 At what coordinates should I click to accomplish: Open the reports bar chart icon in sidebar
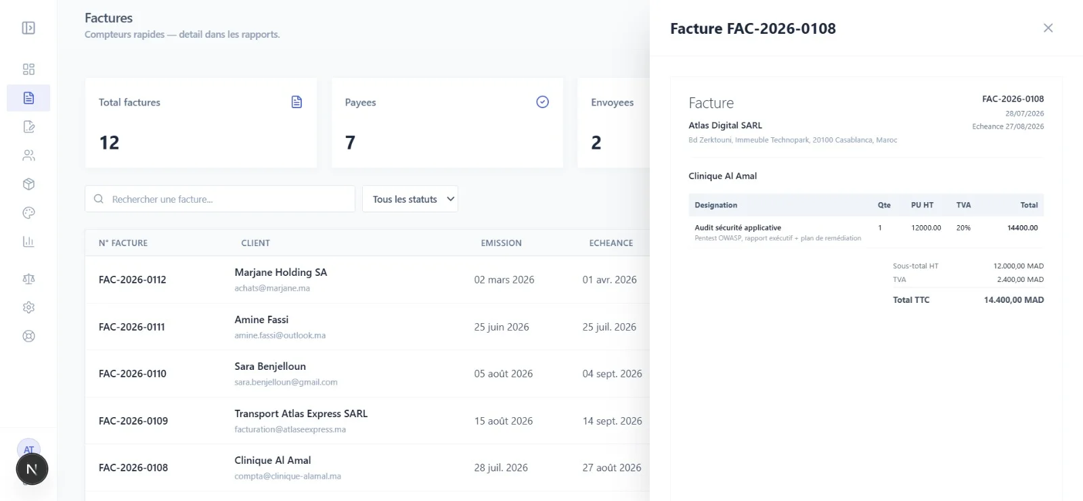pyautogui.click(x=28, y=241)
